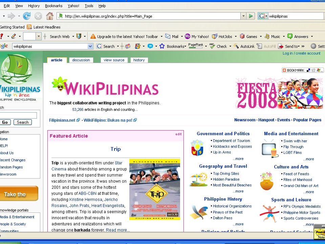Click Log in / create account link
325x244 pixels.
tap(301, 53)
